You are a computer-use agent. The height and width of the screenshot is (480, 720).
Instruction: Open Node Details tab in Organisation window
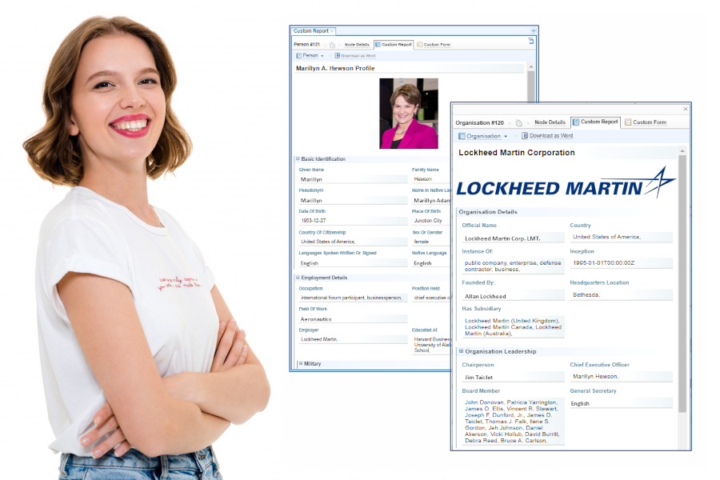pos(550,122)
